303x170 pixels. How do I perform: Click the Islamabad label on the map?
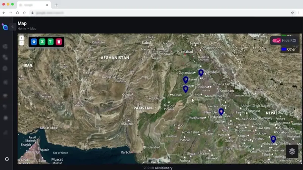[x=185, y=52]
